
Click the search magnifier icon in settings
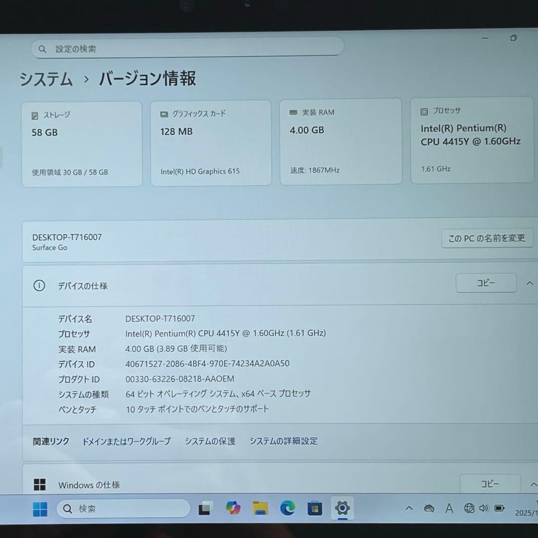tap(42, 49)
